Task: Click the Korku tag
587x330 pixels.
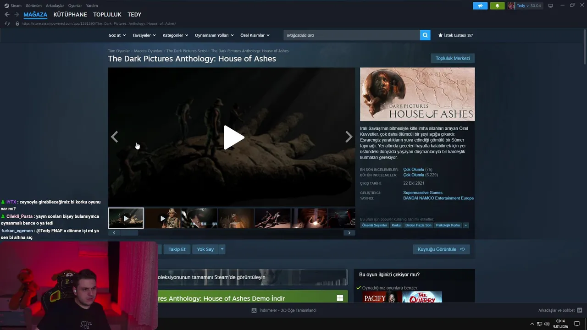Action: click(396, 225)
